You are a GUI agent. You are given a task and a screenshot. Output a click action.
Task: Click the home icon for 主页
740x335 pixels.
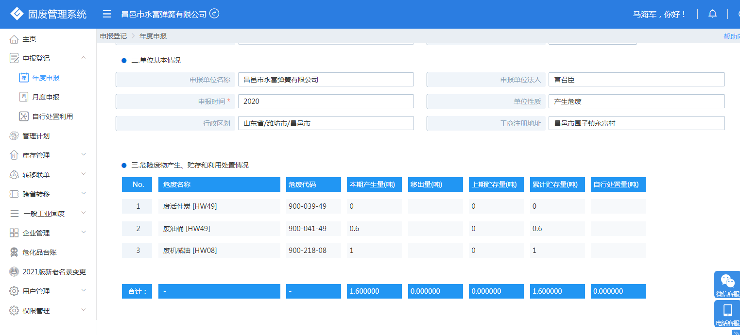tap(14, 39)
